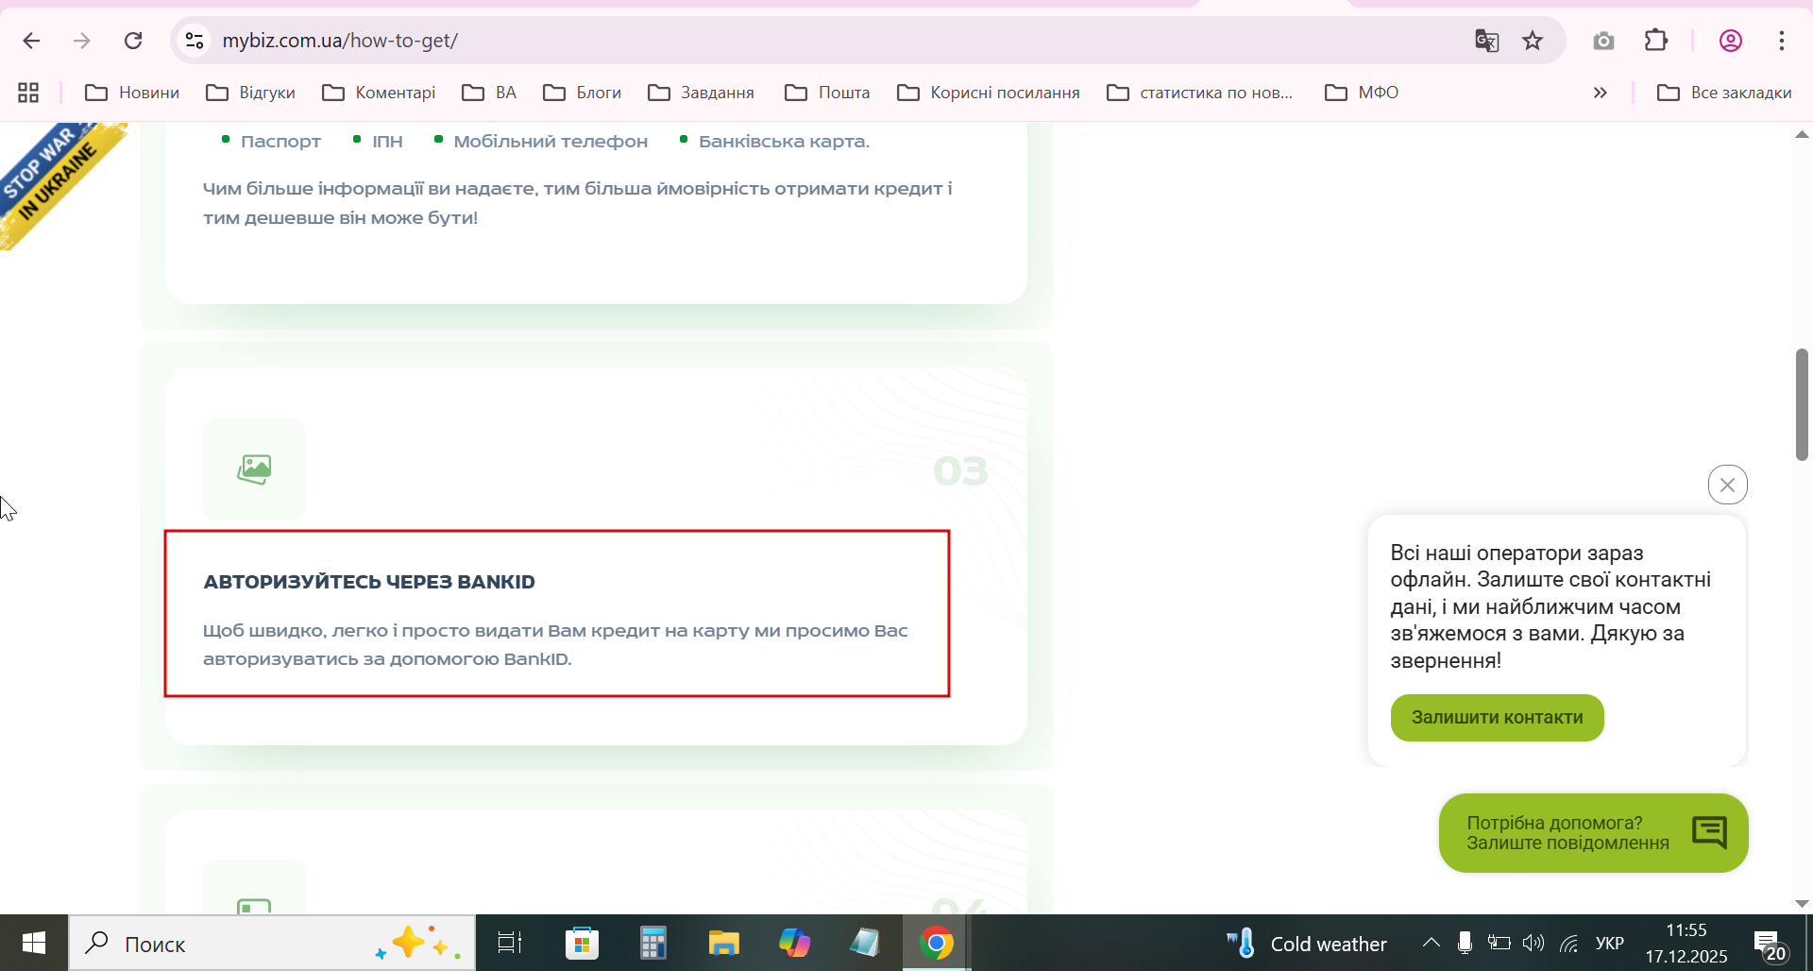Go back to the previous page

[x=31, y=41]
